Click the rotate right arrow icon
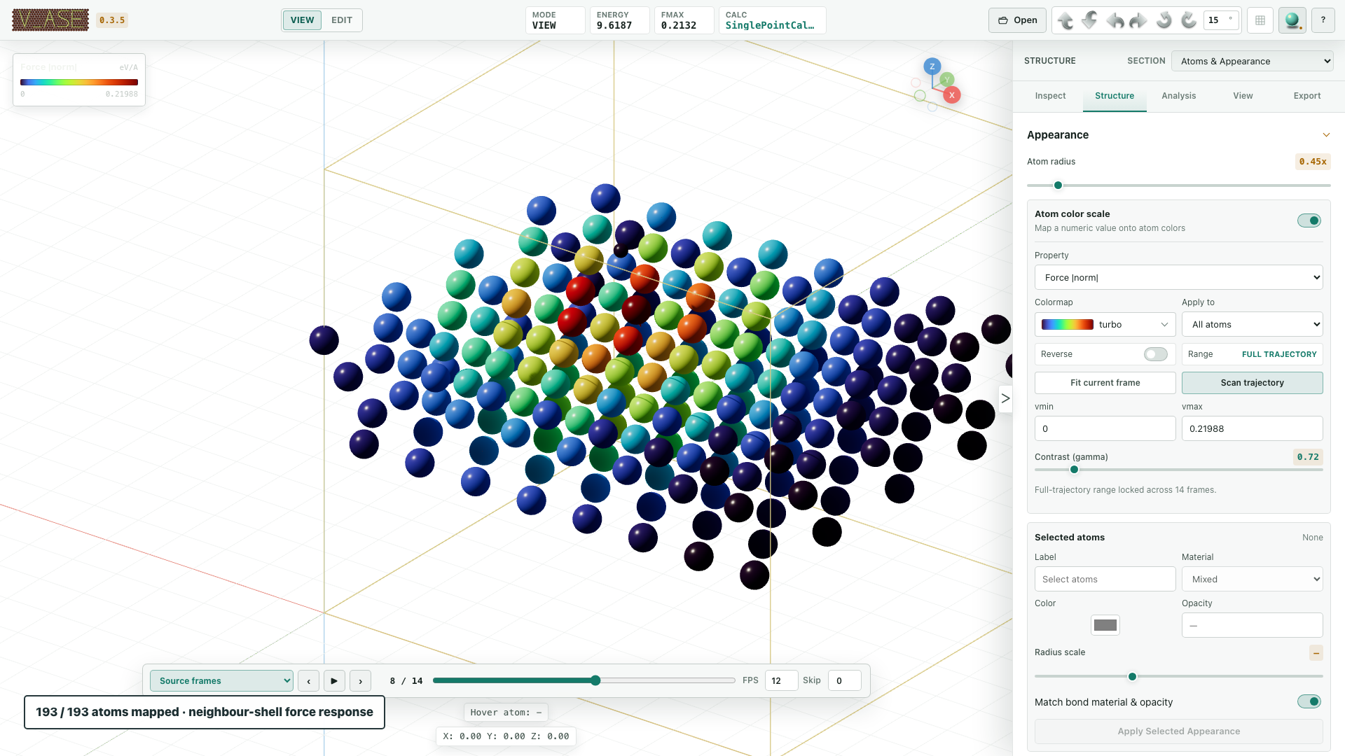The width and height of the screenshot is (1345, 756). coord(1139,20)
